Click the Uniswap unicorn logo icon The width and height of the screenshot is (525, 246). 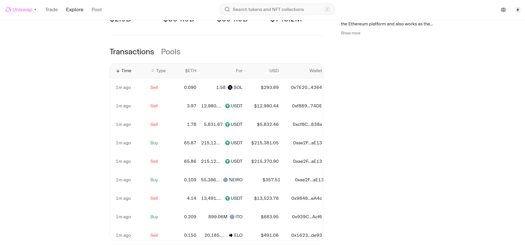click(8, 10)
